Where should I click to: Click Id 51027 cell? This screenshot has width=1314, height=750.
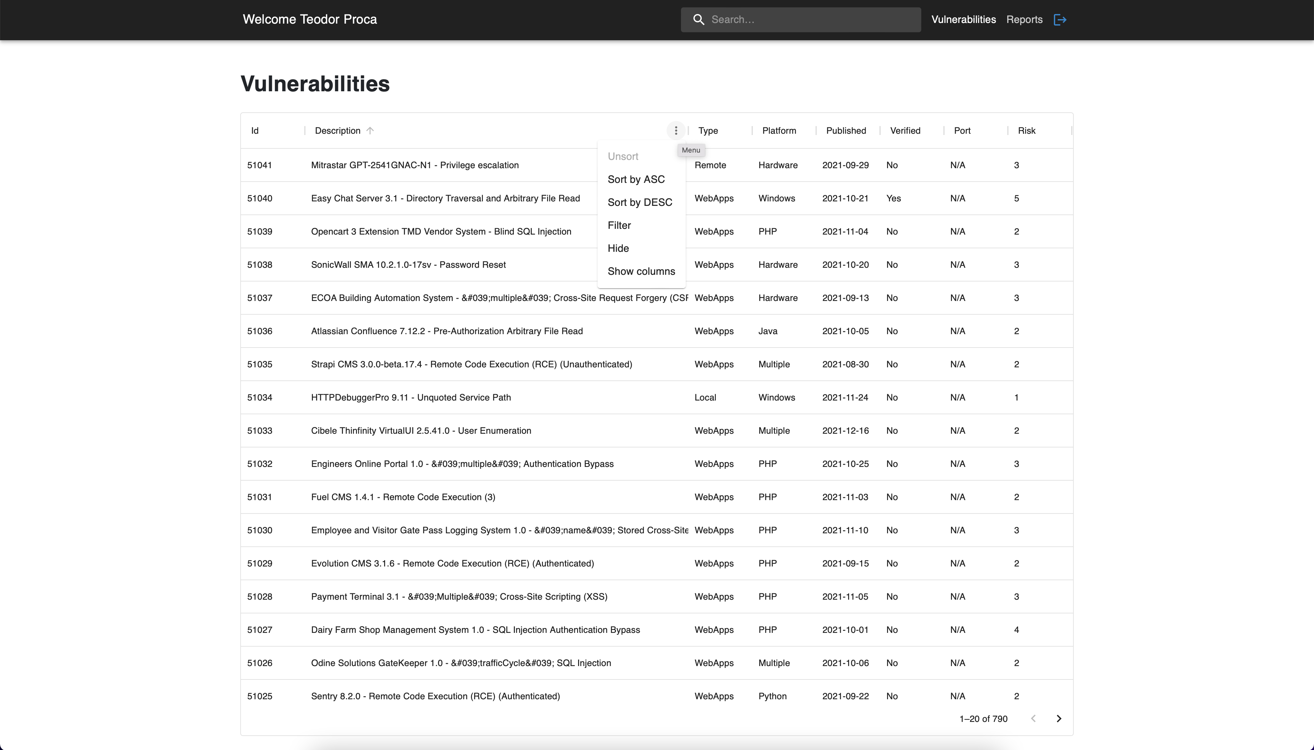[x=259, y=629]
